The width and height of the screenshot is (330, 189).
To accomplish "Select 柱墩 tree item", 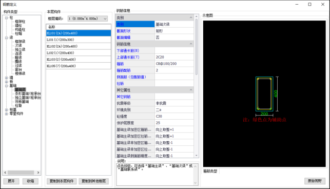I will click(x=18, y=106).
